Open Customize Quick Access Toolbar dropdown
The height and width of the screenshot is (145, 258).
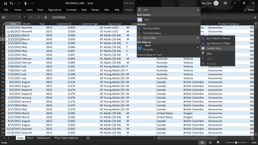tap(33, 3)
